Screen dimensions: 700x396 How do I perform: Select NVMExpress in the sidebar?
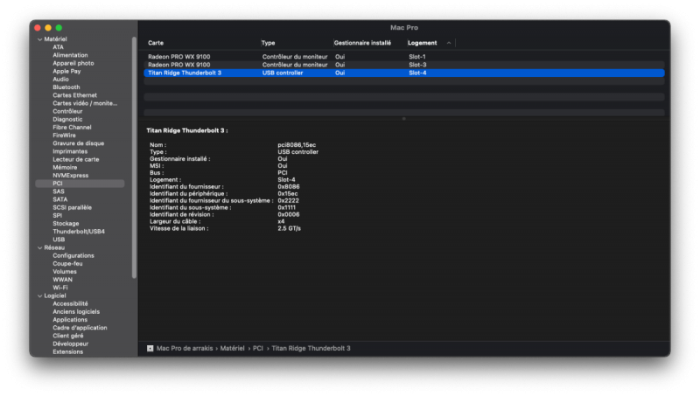click(x=71, y=176)
